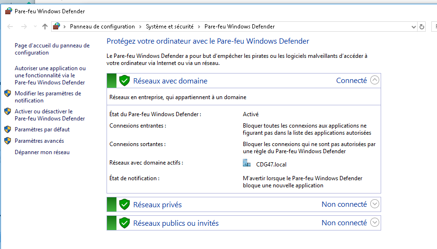Click shield icon beside Paramètres avancés

(x=8, y=141)
